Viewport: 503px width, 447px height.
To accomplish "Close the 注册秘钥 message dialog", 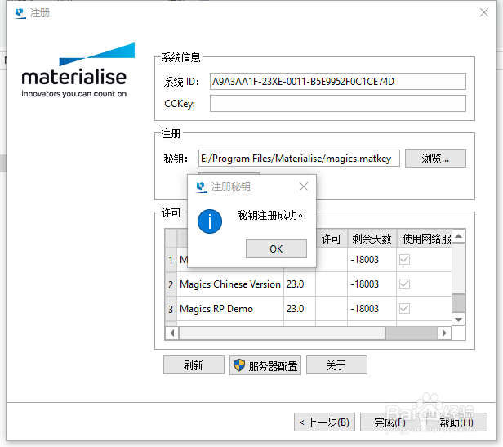I will pyautogui.click(x=304, y=186).
